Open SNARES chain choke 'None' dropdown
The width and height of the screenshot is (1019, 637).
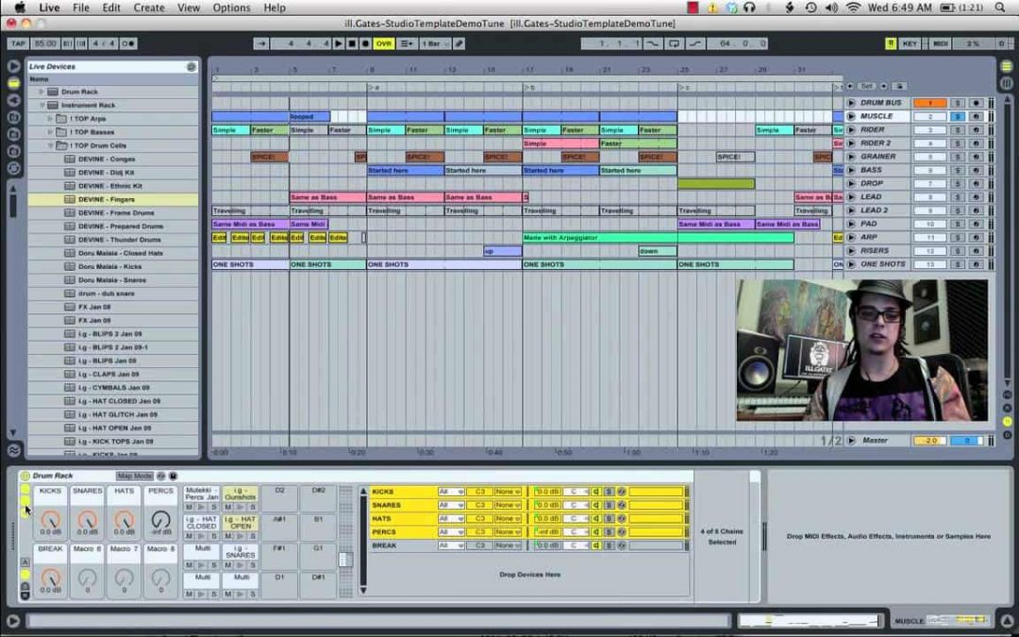pos(508,505)
